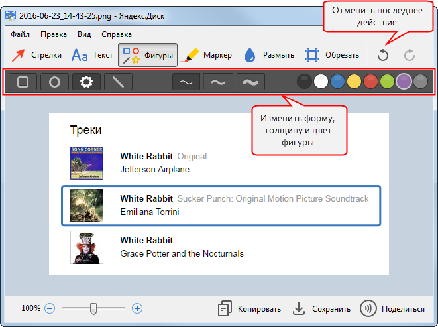Click the zoom slider handle
This screenshot has height=327, width=438.
(94, 308)
